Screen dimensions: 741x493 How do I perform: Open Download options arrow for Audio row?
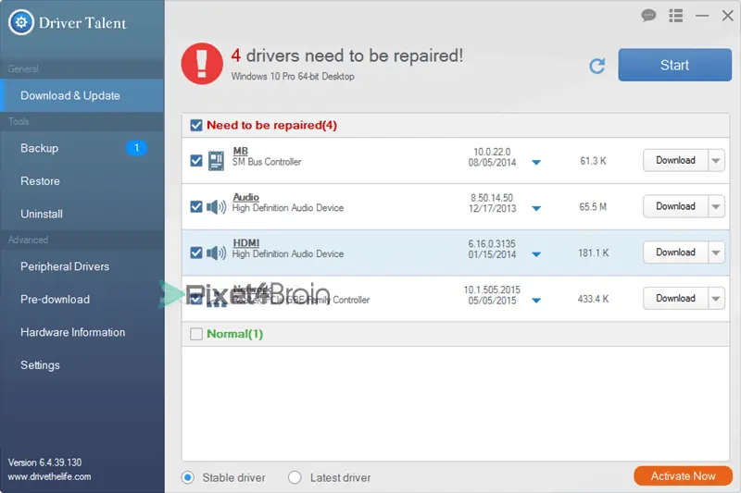click(716, 206)
